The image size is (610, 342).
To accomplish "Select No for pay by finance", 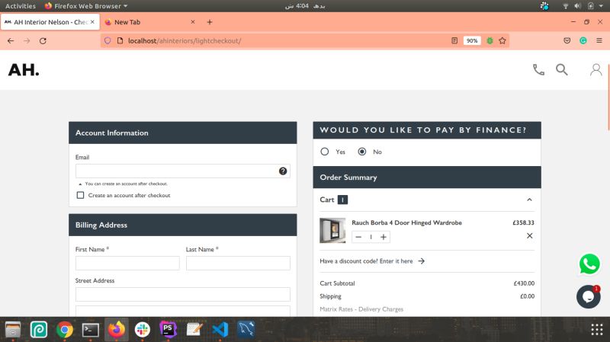I will (361, 152).
